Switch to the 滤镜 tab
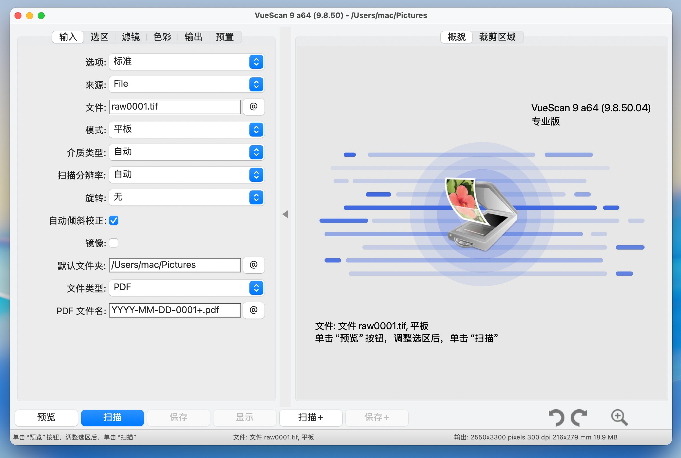This screenshot has height=458, width=681. 131,37
